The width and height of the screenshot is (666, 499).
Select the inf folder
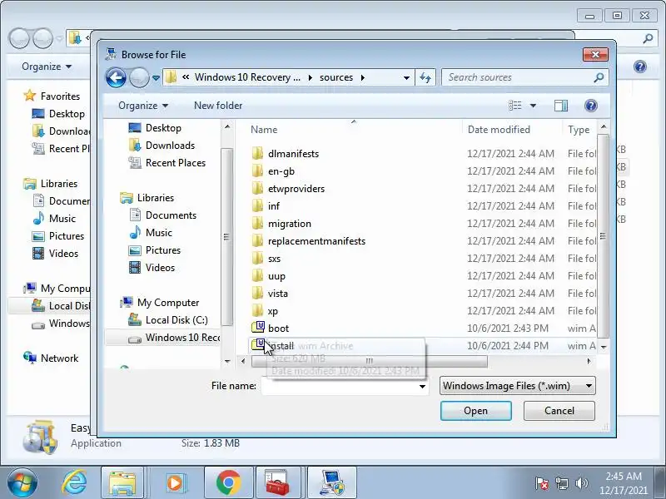(274, 205)
